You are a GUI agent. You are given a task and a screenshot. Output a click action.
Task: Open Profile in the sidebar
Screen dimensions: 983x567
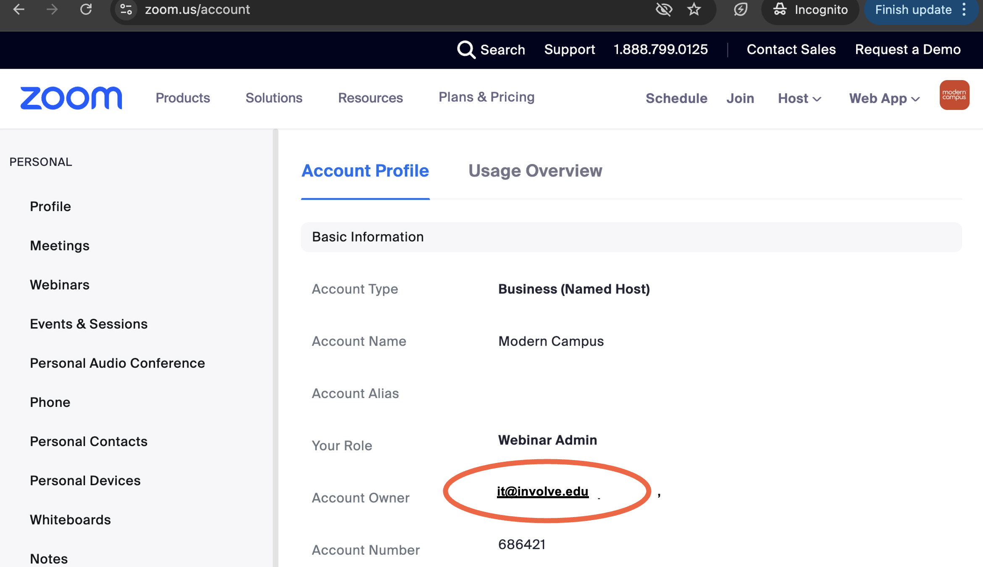click(x=50, y=206)
